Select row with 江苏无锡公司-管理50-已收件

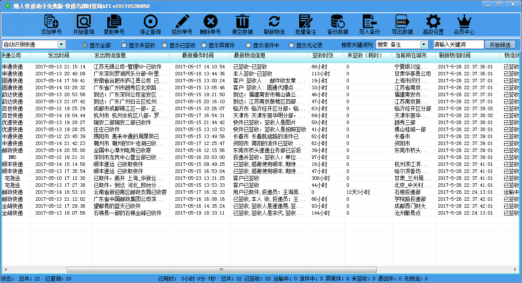click(261, 67)
